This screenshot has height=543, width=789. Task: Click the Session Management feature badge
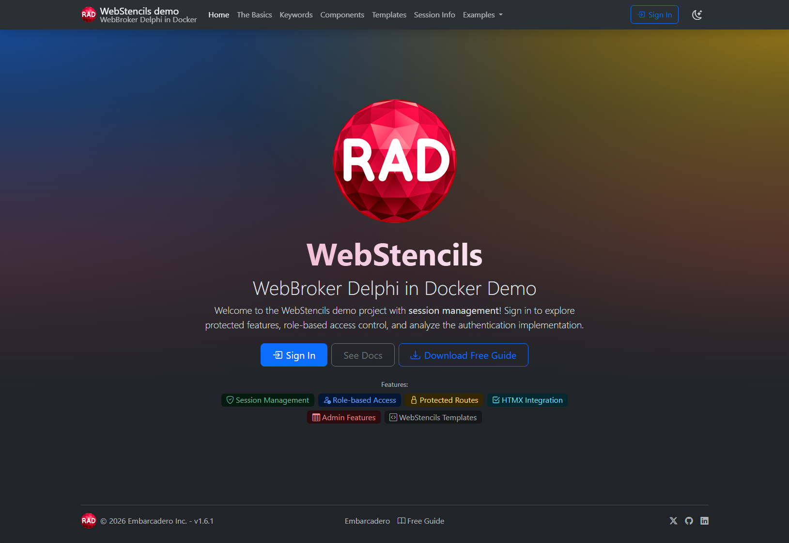pos(268,400)
